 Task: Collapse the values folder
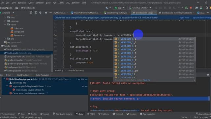coord(5,24)
